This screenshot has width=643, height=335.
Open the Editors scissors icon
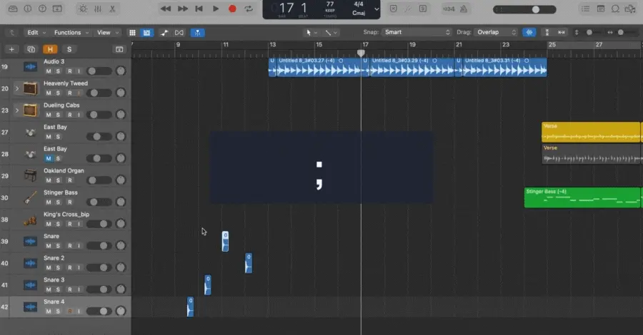(112, 9)
